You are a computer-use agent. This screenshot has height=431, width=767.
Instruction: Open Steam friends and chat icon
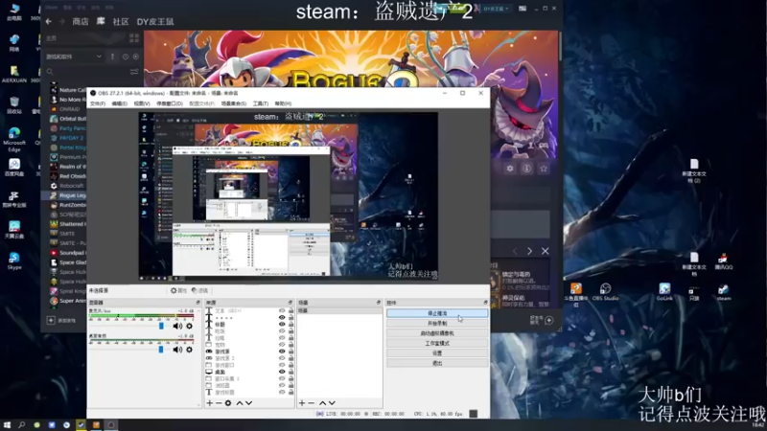coord(548,321)
